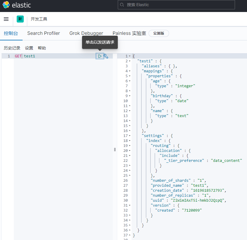Image resolution: width=247 pixels, height=240 pixels.
Task: Click the 搜索 Elastic search field
Action: coord(176,5)
